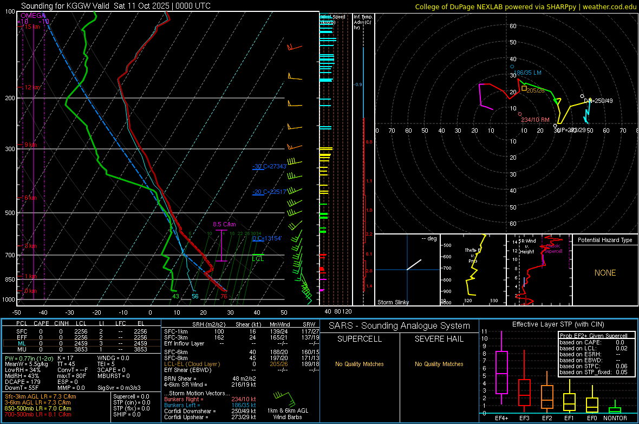Click the Prob EF2+ Given Supercell heading

point(594,336)
